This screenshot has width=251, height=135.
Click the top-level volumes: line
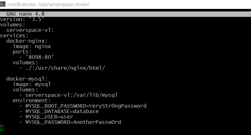point(12,25)
